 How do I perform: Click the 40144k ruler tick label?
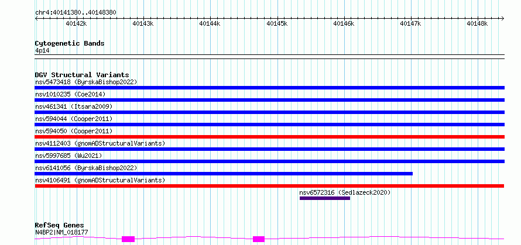pos(210,23)
